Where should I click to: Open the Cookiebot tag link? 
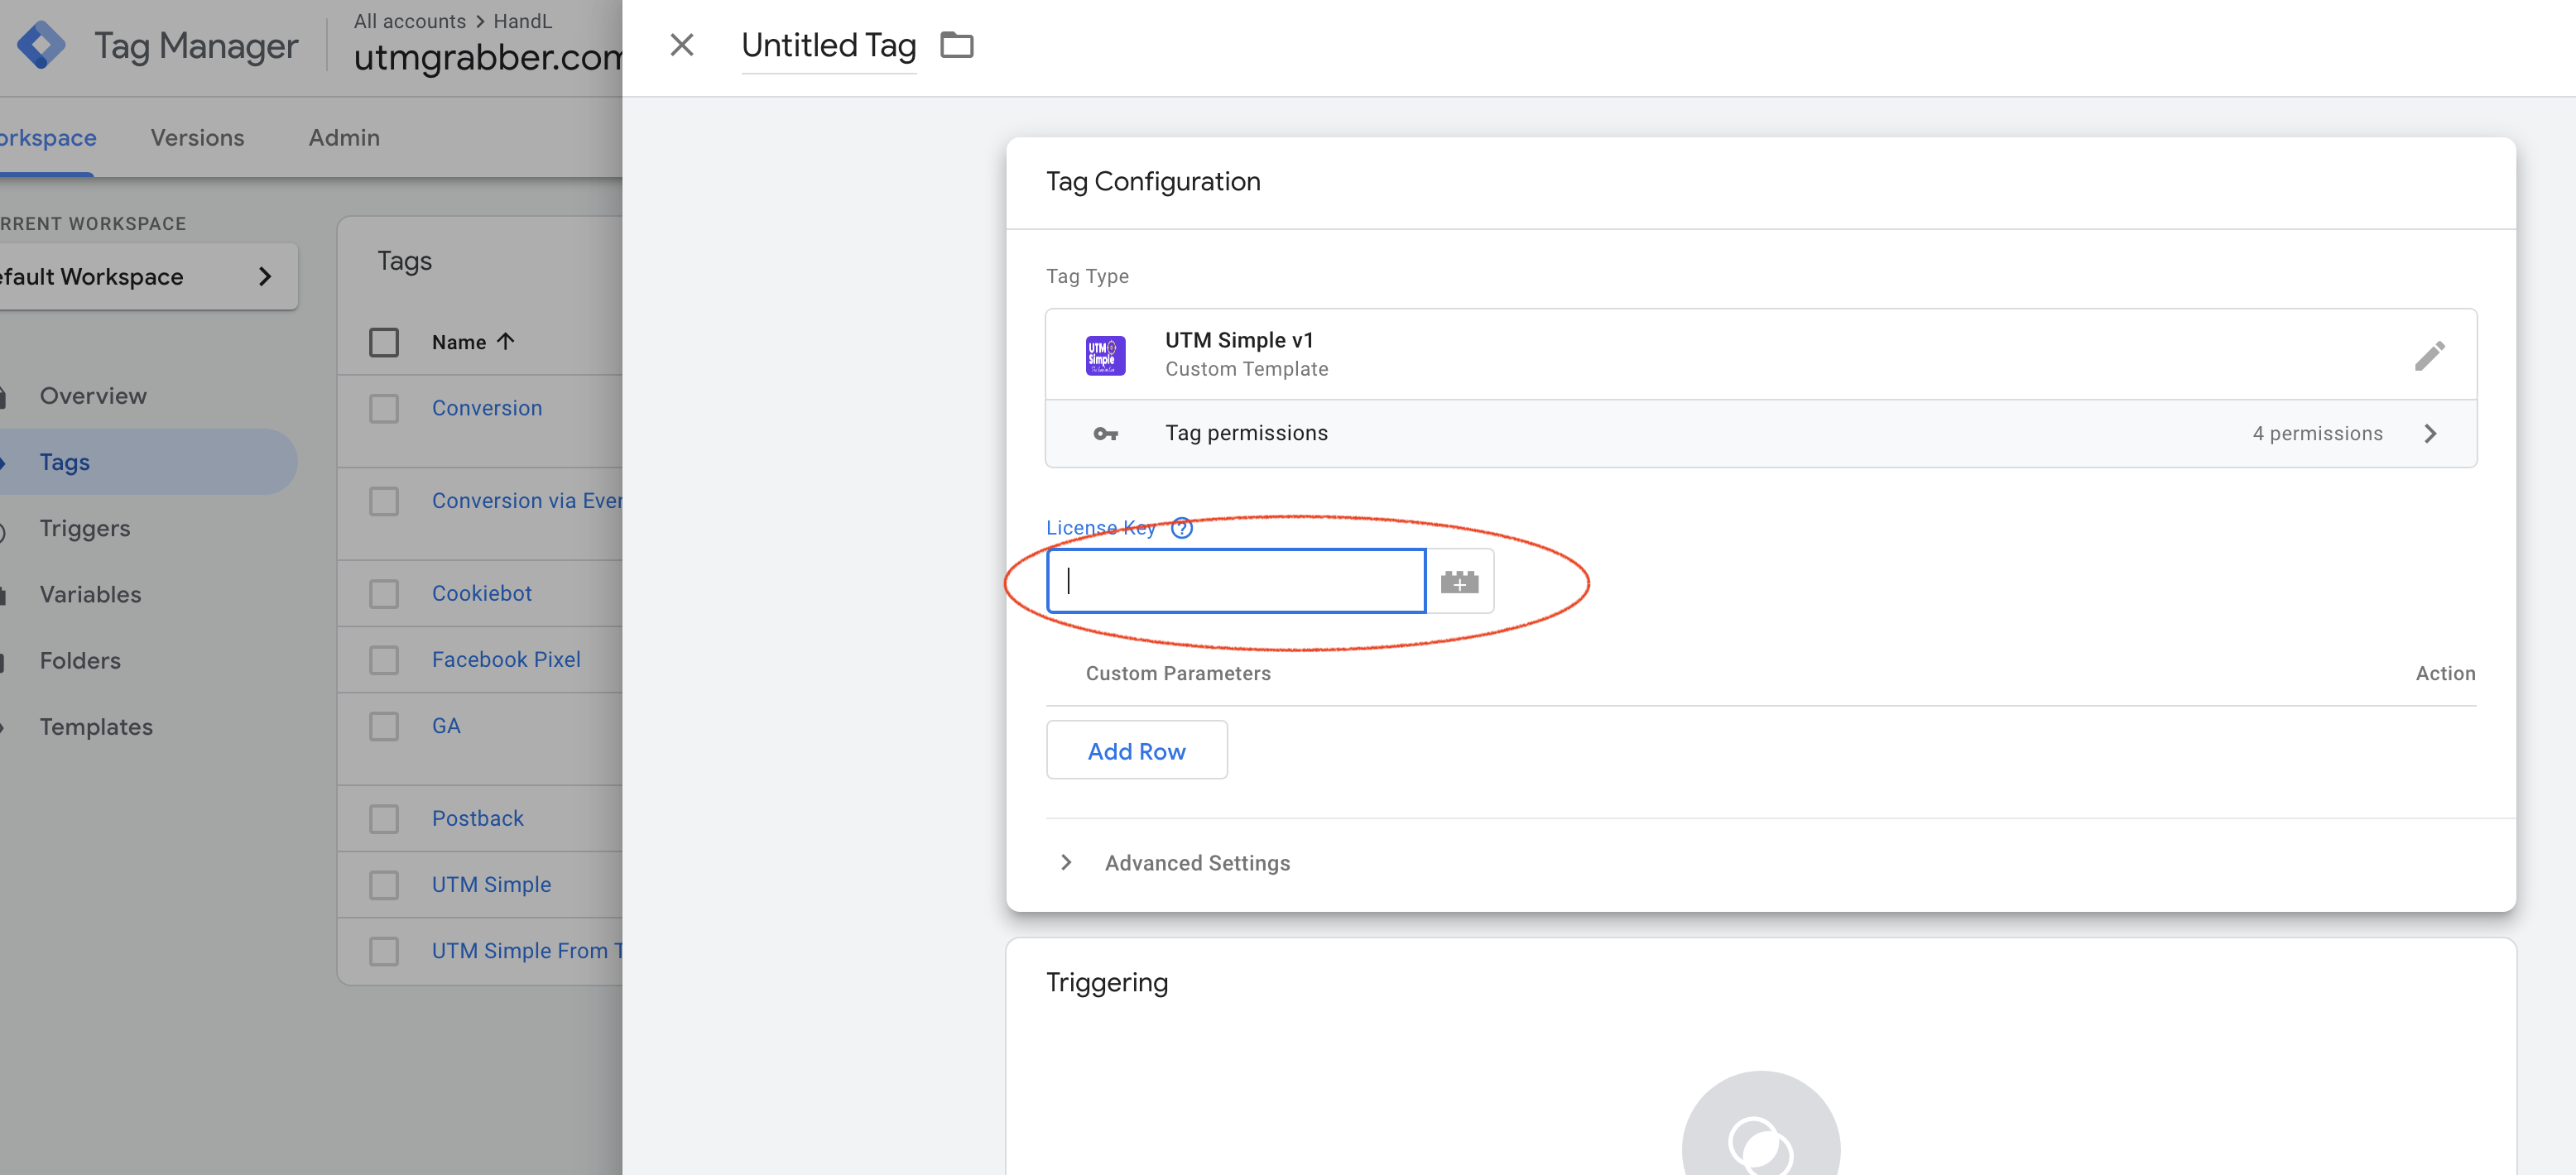tap(481, 593)
